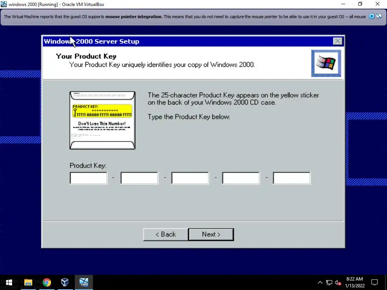Click the 'Product Key:' label
The image size is (387, 290).
tap(88, 165)
